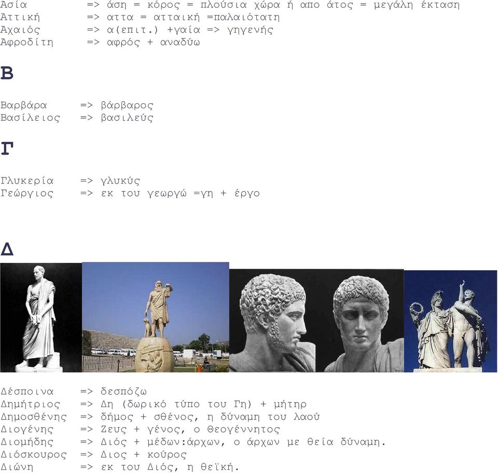Click the curly-haired bust profile photo
This screenshot has height=473, width=498.
pos(272,321)
